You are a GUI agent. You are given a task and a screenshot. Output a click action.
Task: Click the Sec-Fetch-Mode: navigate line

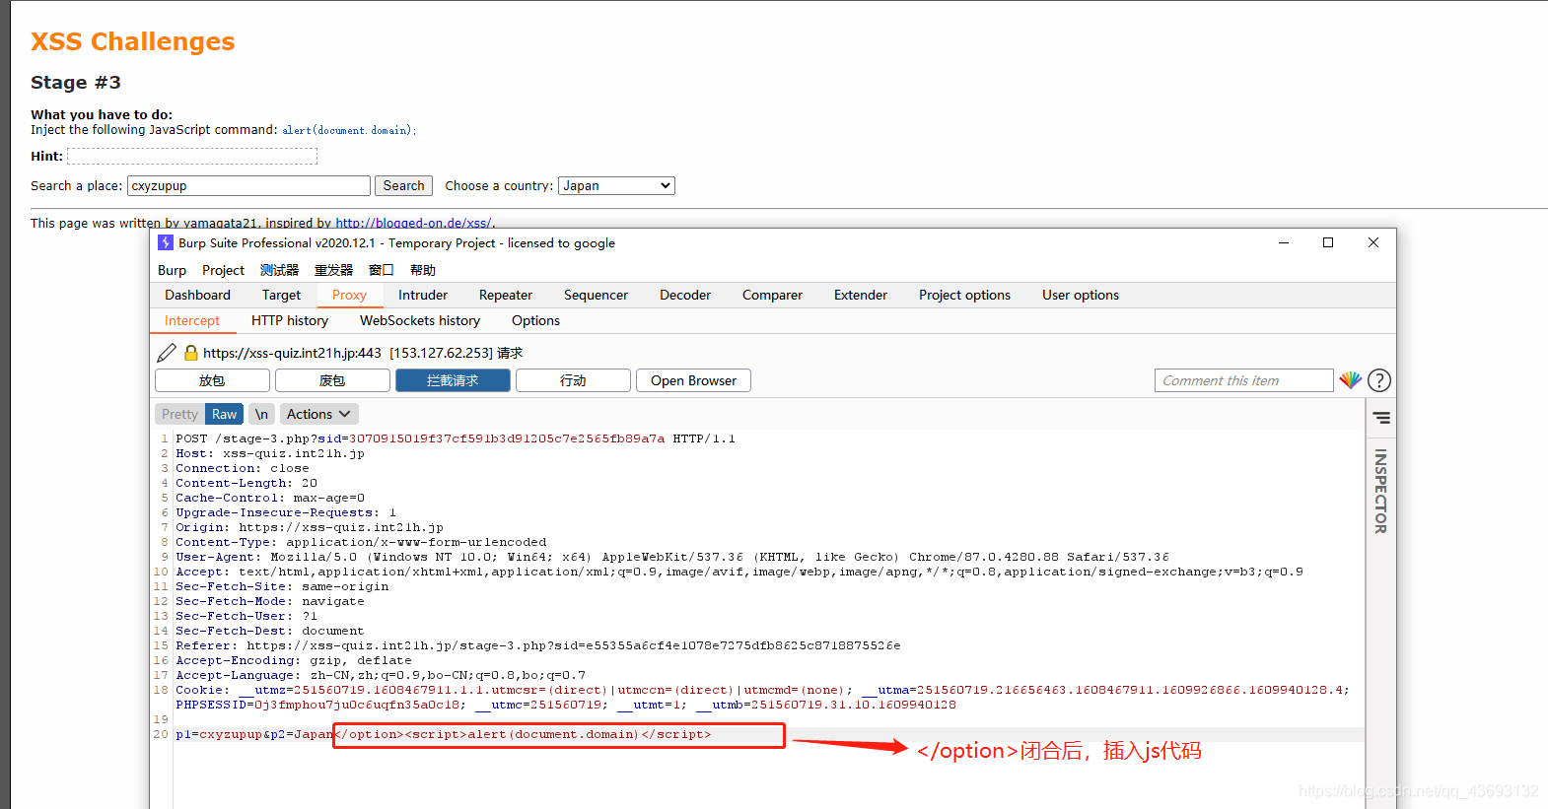(270, 601)
